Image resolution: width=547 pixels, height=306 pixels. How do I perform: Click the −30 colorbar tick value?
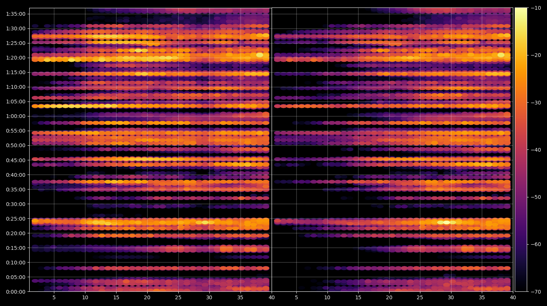pos(536,102)
